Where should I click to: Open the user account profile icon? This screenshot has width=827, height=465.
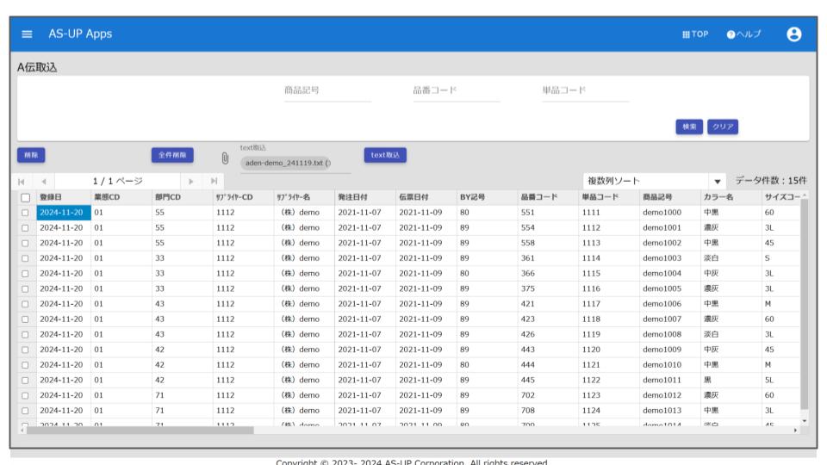tap(793, 34)
